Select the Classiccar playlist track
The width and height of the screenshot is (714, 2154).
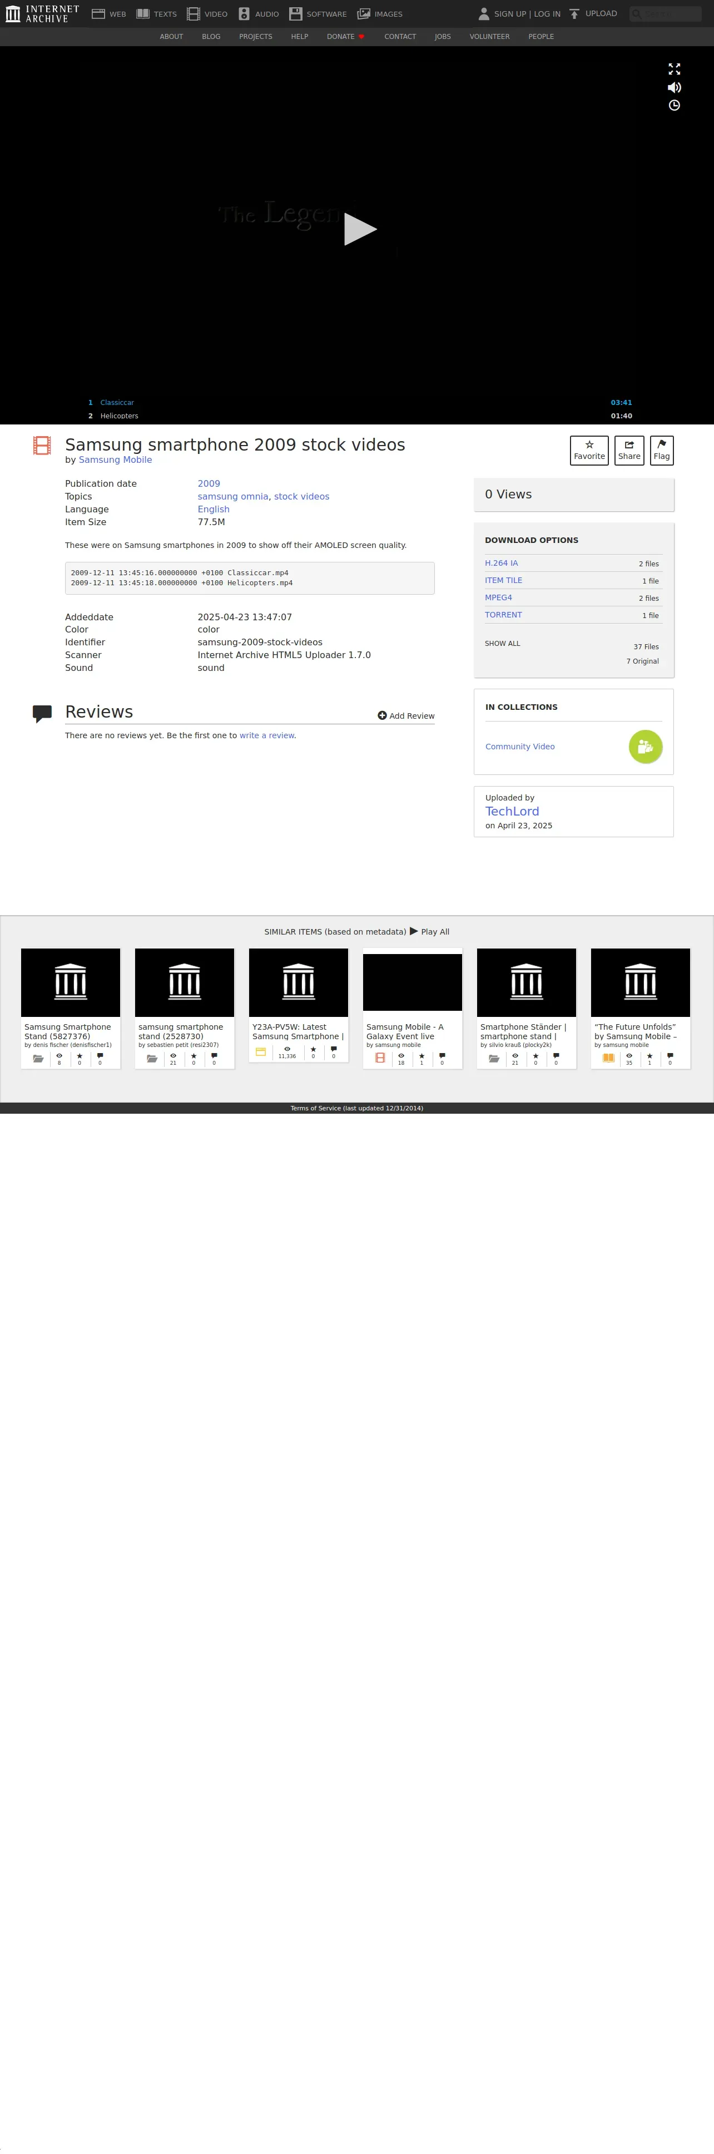click(360, 402)
